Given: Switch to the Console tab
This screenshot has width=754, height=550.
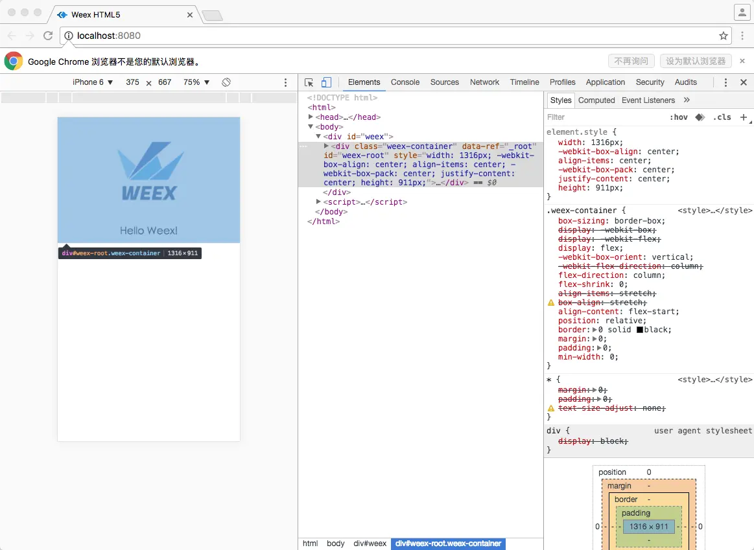Looking at the screenshot, I should [405, 82].
